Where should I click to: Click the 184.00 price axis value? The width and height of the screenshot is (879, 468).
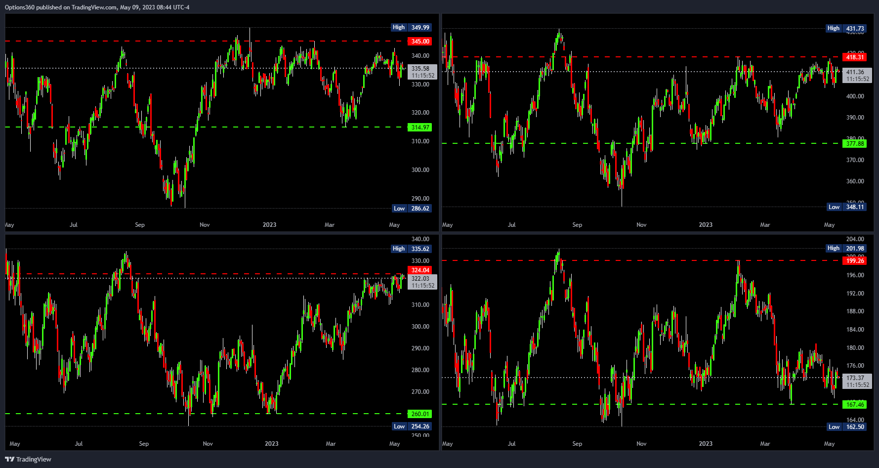pyautogui.click(x=855, y=330)
